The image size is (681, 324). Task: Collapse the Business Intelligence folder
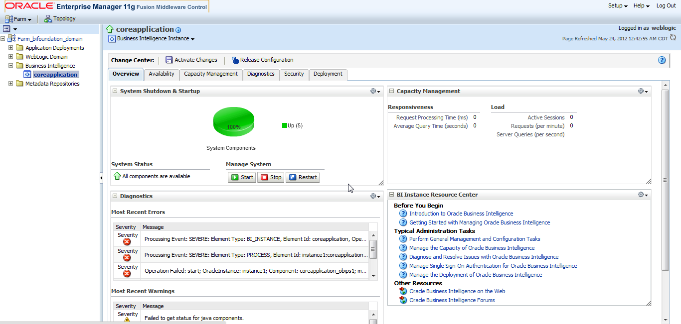(x=10, y=66)
